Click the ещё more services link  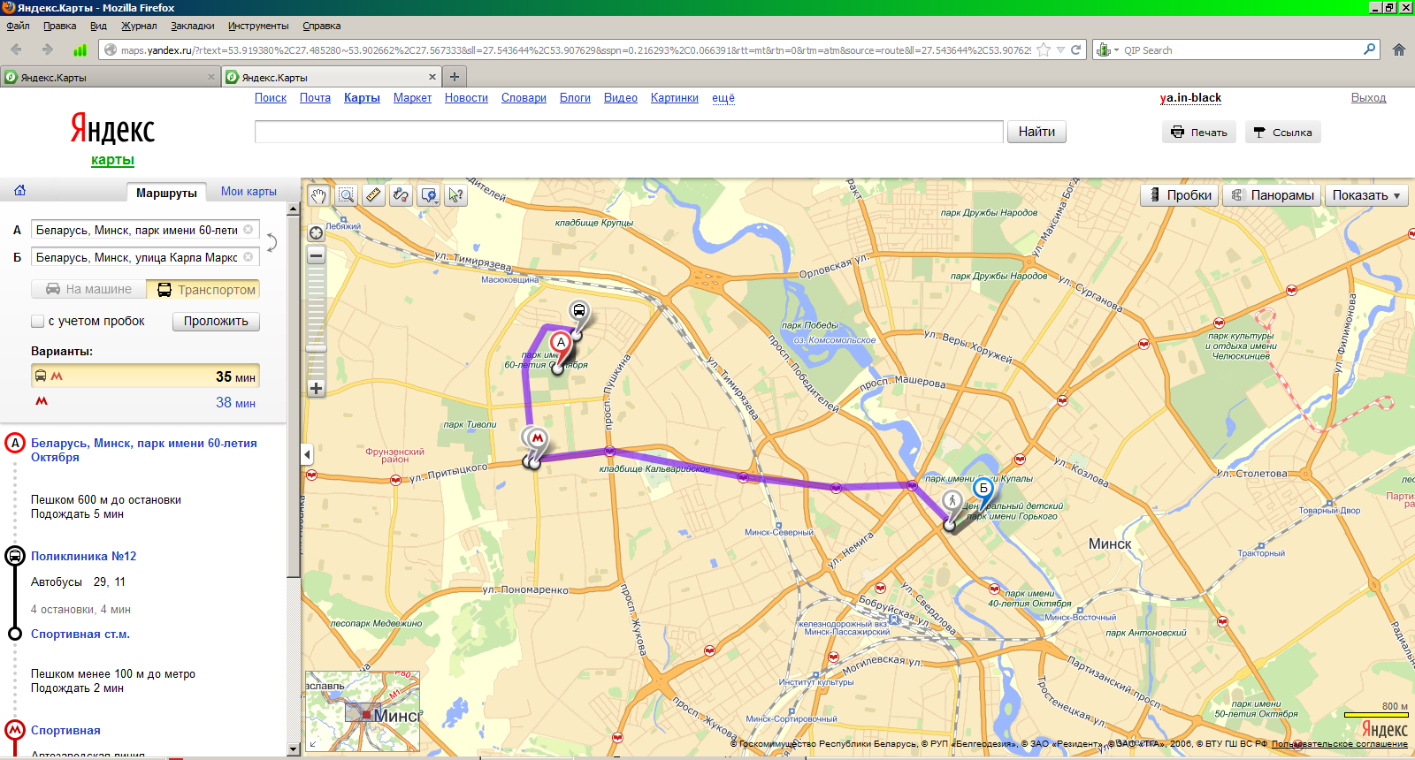(723, 98)
